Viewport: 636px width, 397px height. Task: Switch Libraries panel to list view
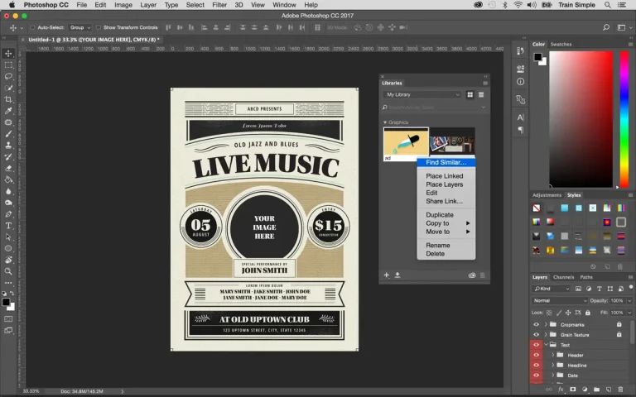click(x=481, y=95)
